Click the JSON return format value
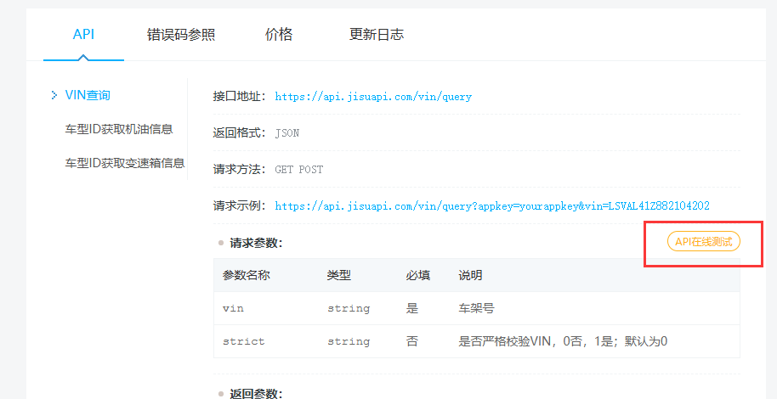The height and width of the screenshot is (399, 777). click(287, 133)
